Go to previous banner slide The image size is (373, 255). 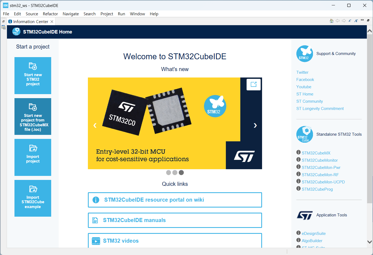[x=95, y=125]
